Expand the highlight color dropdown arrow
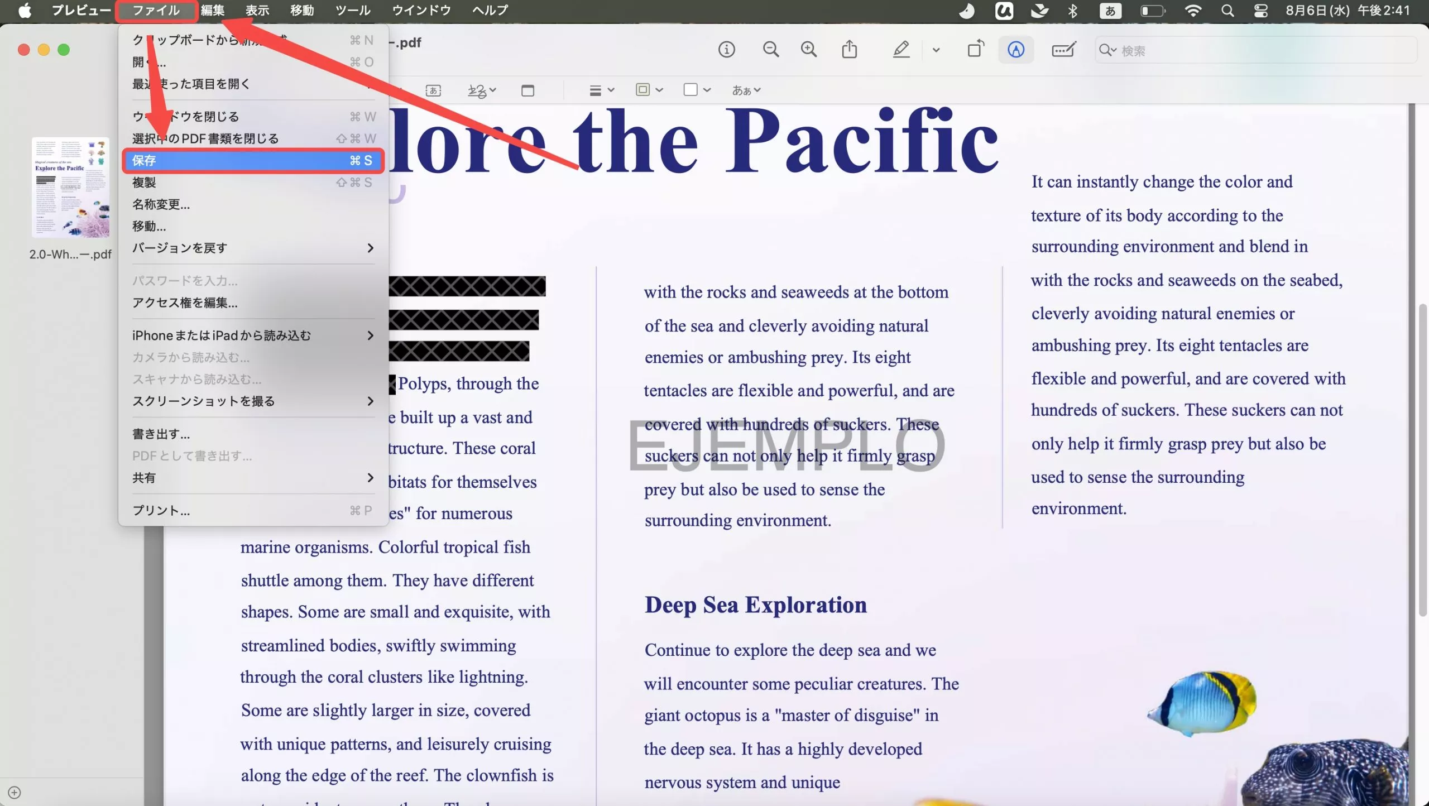Image resolution: width=1429 pixels, height=806 pixels. point(936,50)
